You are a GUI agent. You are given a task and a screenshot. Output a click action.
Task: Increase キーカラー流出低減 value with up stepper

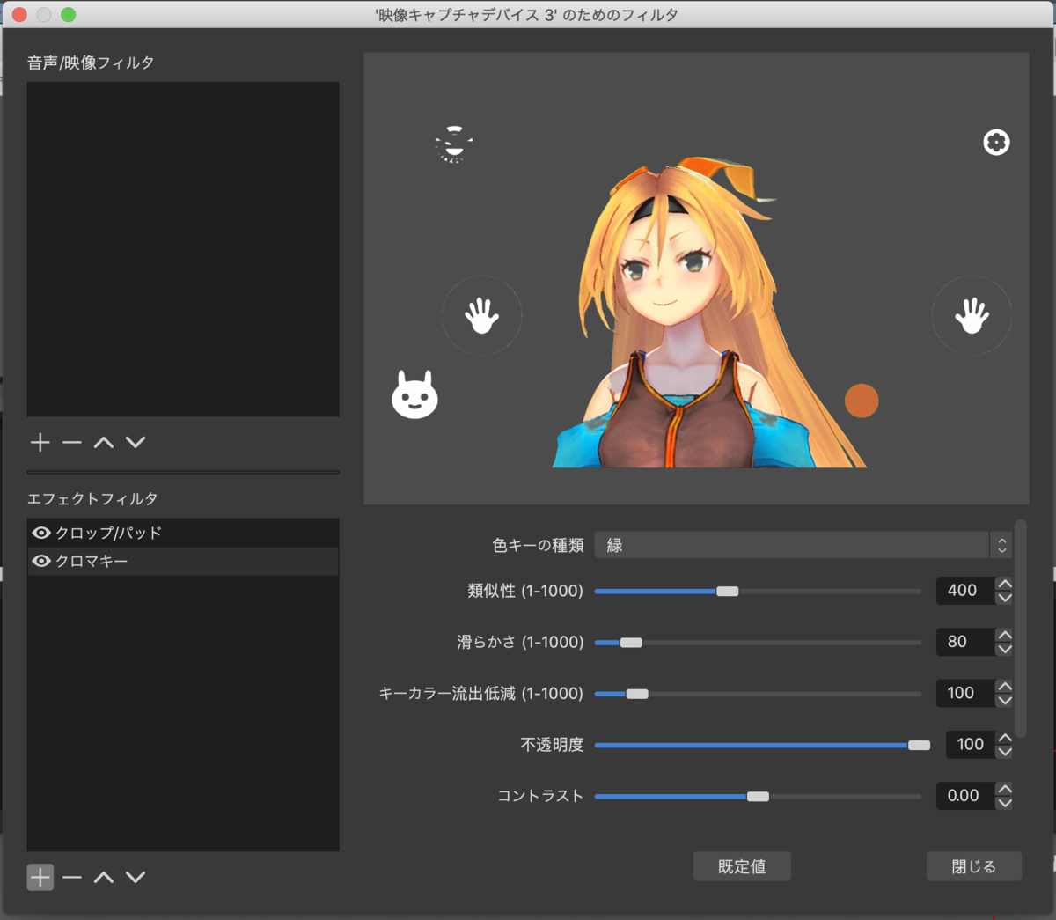(x=1004, y=686)
